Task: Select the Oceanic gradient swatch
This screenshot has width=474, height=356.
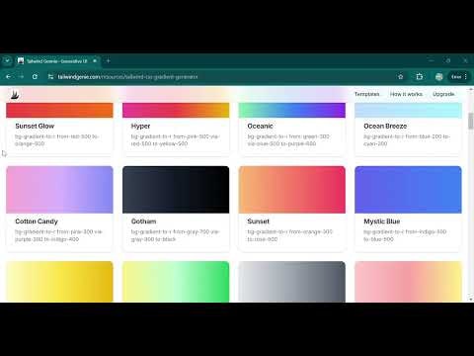Action: coord(292,110)
